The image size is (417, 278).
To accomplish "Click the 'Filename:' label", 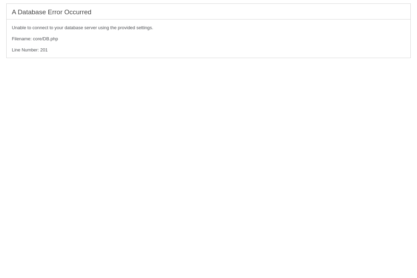I will click(x=22, y=39).
